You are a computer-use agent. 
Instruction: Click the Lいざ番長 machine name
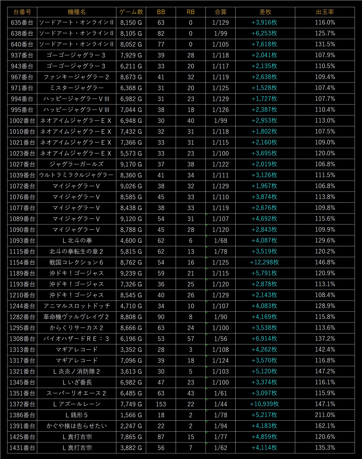(77, 382)
